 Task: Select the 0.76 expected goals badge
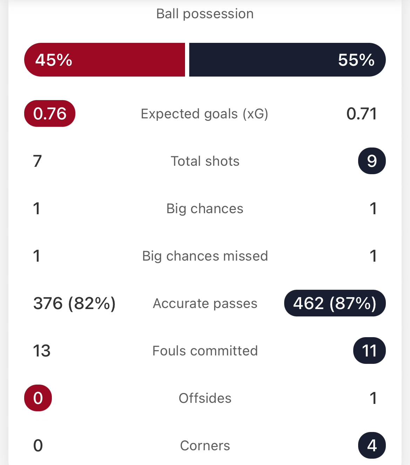click(50, 113)
